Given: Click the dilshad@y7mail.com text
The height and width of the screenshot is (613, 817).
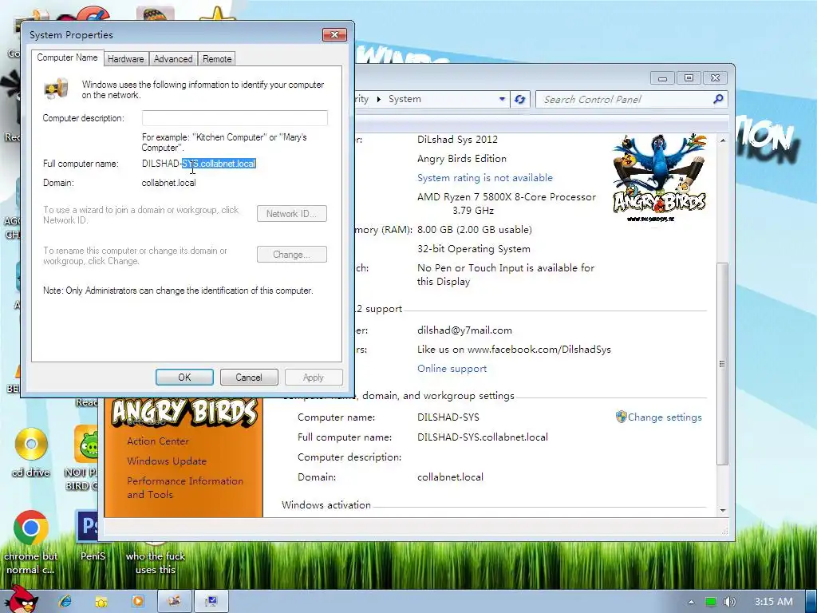Looking at the screenshot, I should click(464, 330).
